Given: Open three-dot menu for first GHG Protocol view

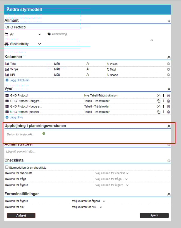Looking at the screenshot, I should (163, 95).
